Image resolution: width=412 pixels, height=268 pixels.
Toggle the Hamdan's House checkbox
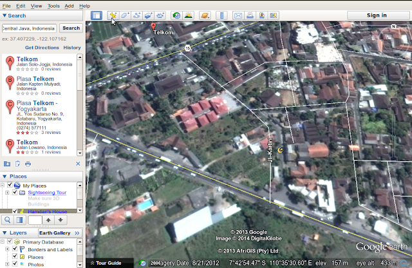pos(15,211)
